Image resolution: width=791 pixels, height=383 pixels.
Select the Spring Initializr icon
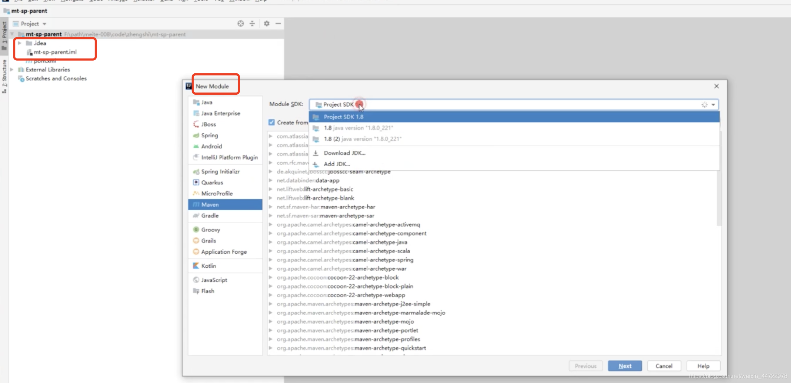pos(196,172)
